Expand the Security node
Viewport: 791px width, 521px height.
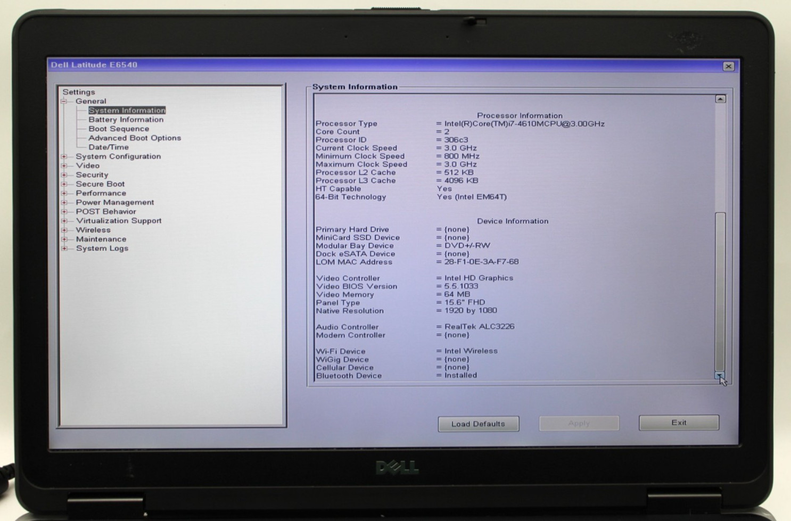pyautogui.click(x=64, y=175)
